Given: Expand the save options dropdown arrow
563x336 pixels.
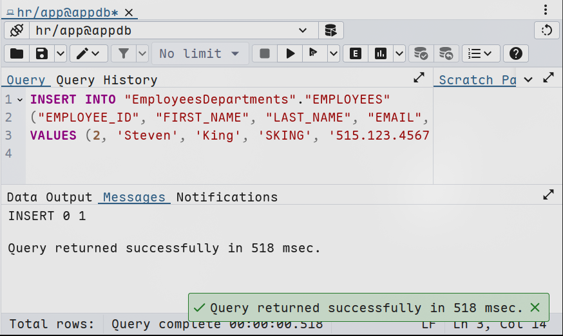Looking at the screenshot, I should (61, 53).
